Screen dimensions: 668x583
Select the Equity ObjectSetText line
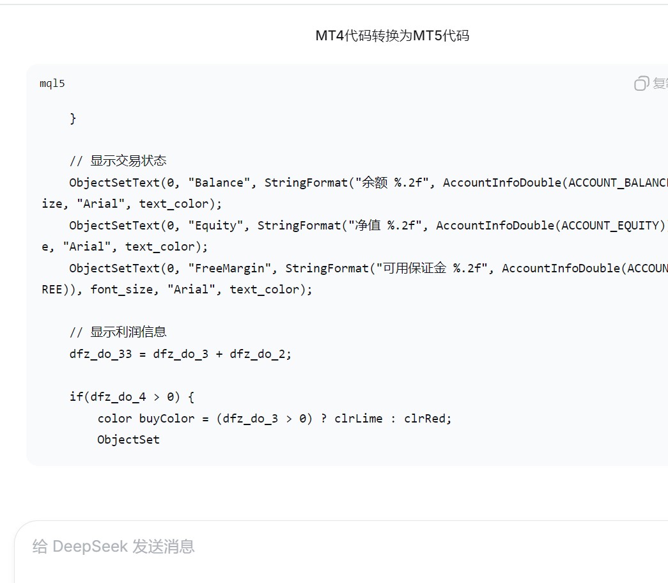(256, 225)
